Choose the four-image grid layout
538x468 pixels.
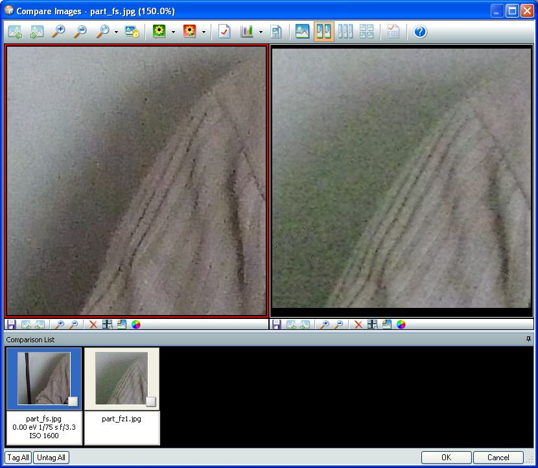point(366,32)
